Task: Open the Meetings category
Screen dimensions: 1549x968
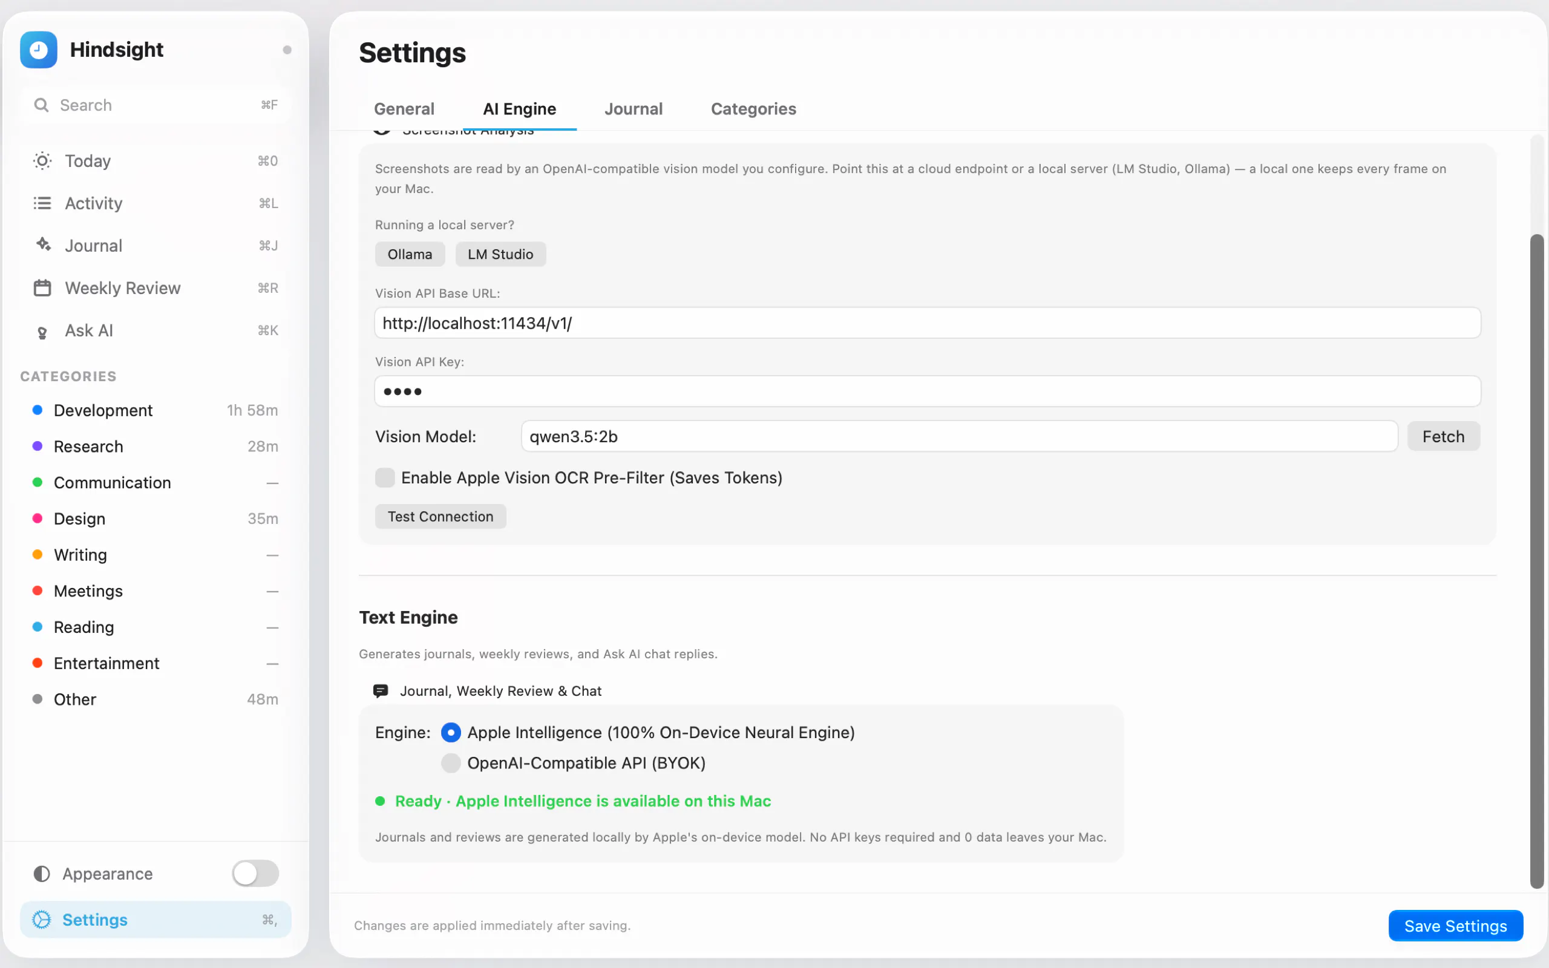Action: click(x=155, y=591)
